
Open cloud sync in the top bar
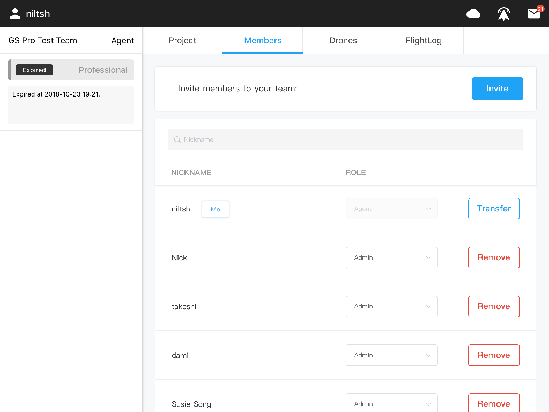[473, 13]
